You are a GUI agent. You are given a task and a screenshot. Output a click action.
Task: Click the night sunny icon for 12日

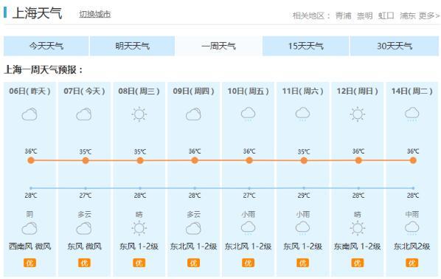pos(358,228)
